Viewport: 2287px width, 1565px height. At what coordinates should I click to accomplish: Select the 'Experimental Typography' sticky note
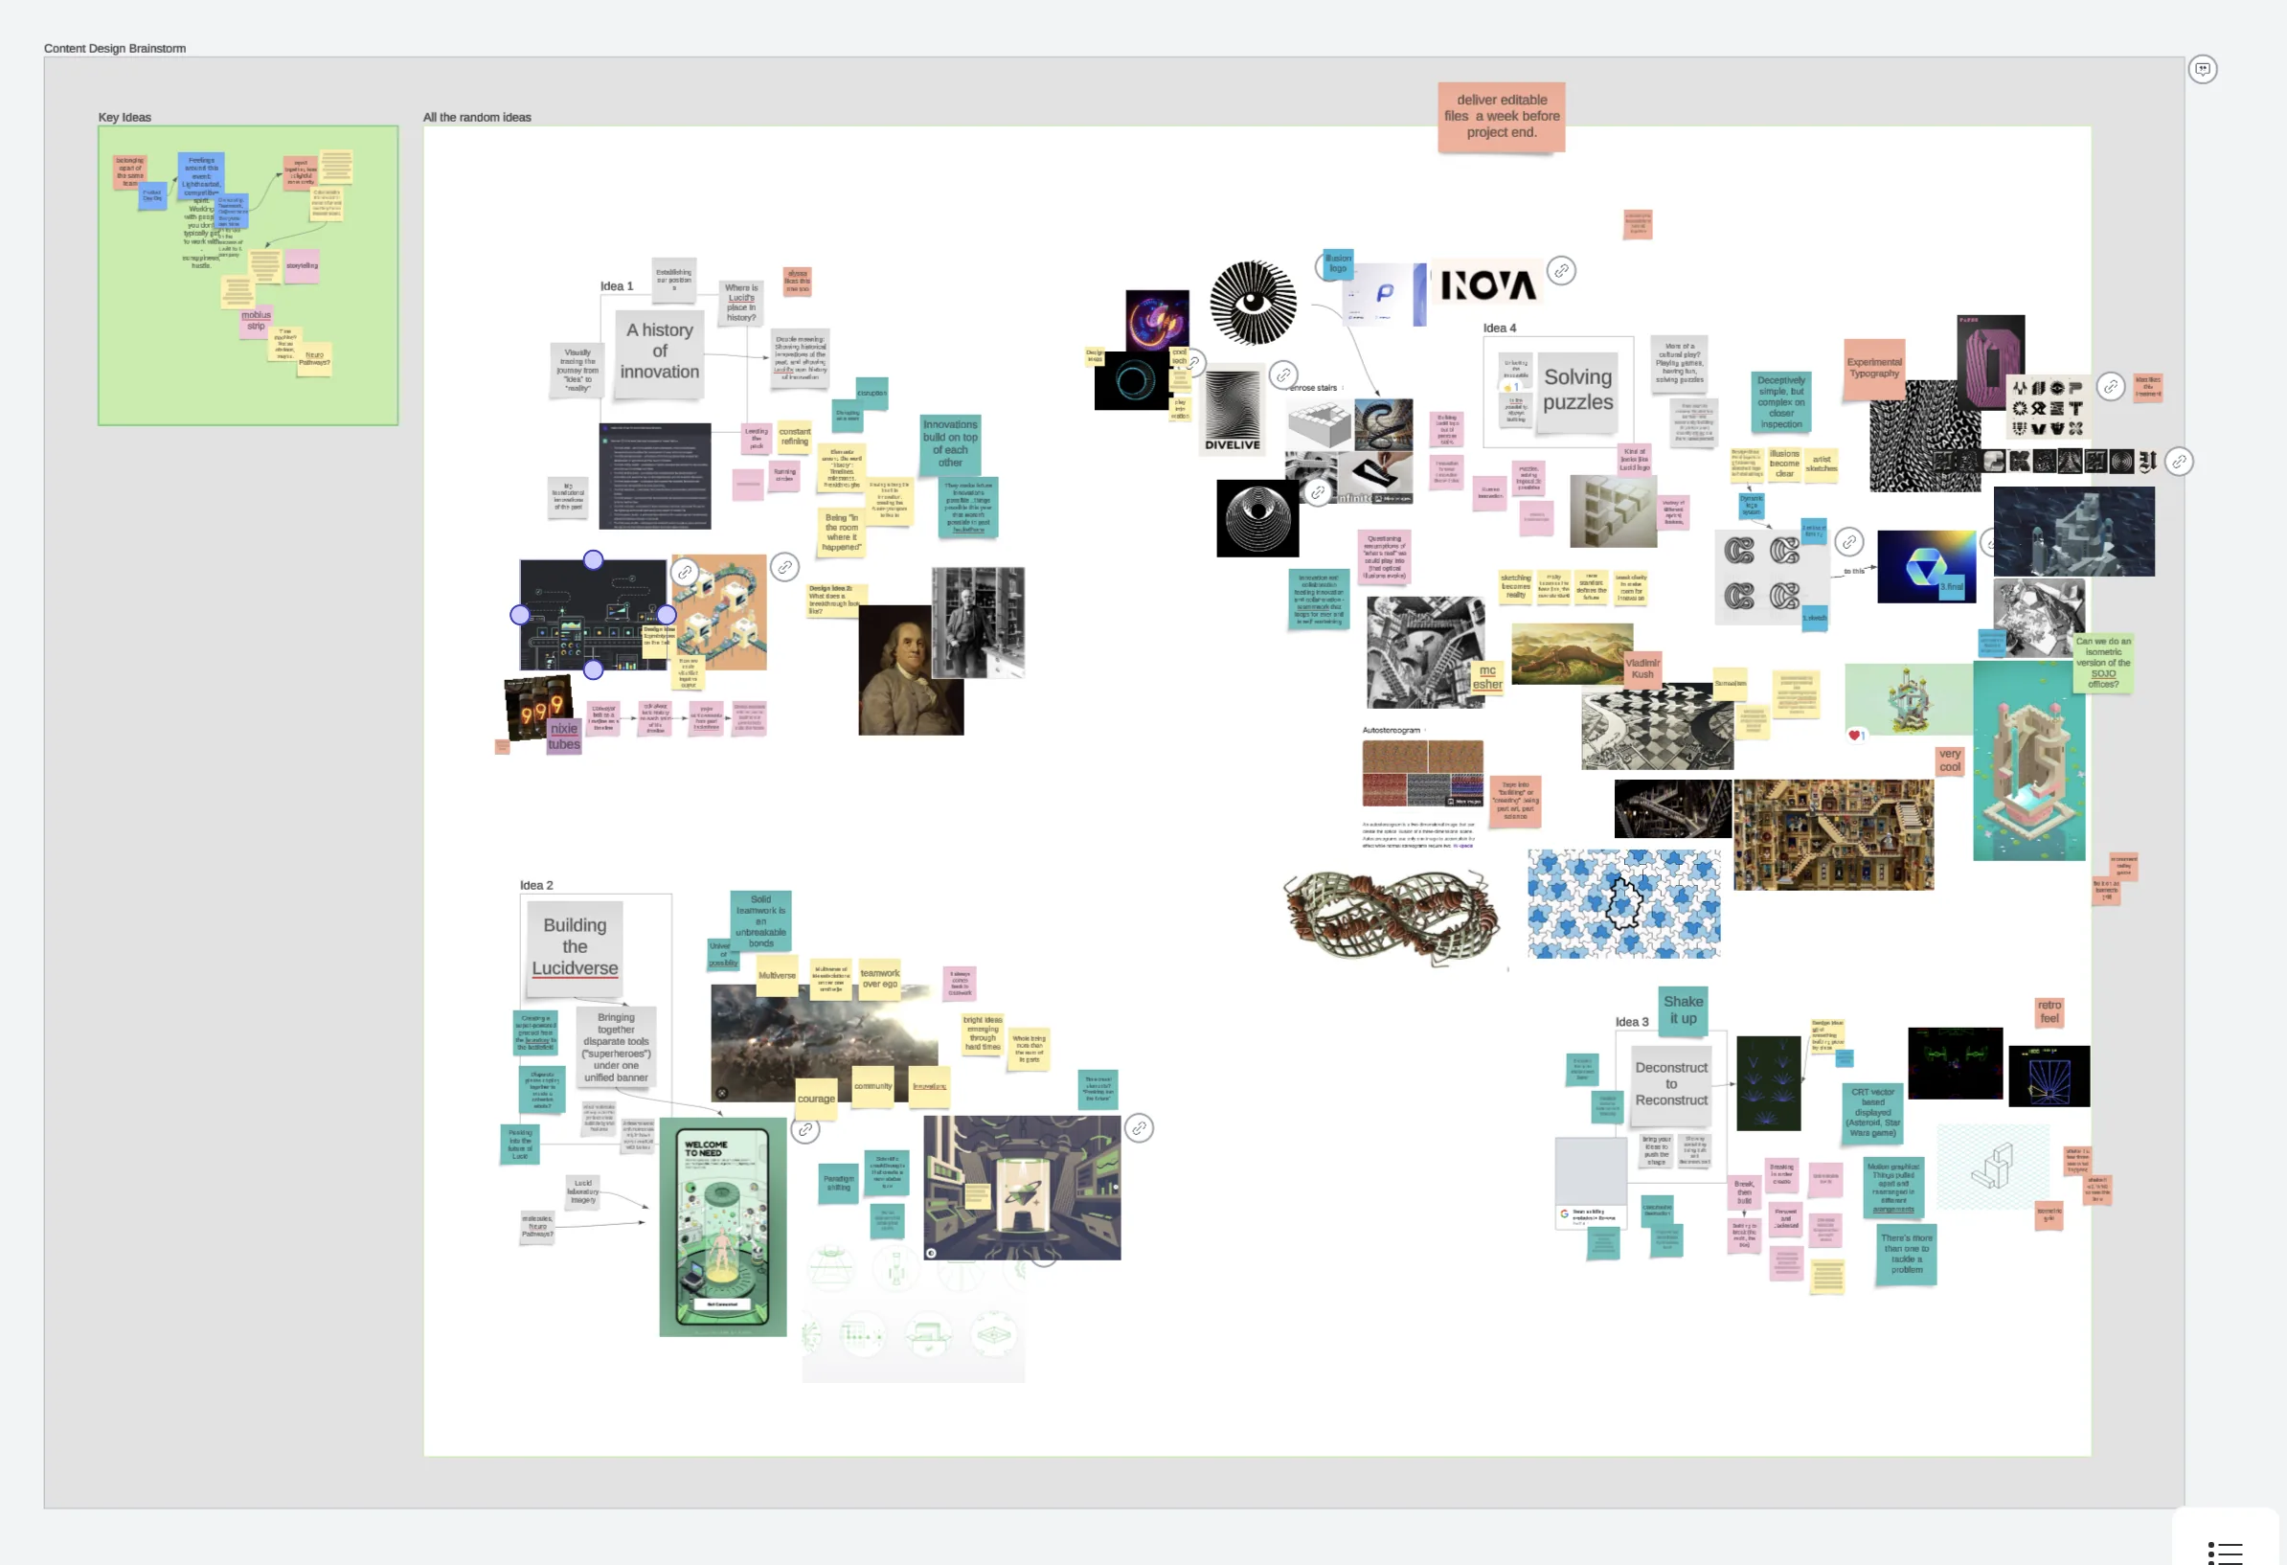click(x=1873, y=369)
